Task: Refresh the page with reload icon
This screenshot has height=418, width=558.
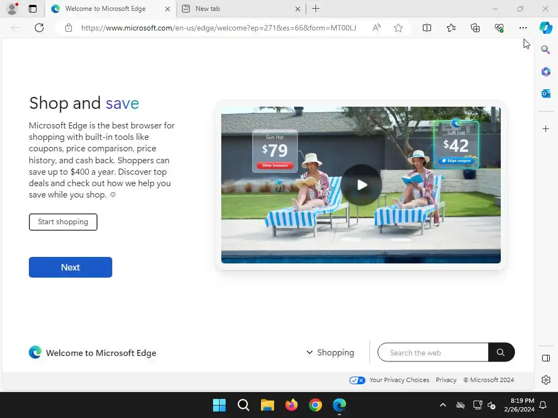Action: (39, 28)
